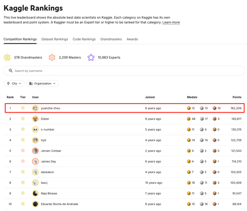Expand the City filter dropdown
Screen dimensions: 247x211
14,83
